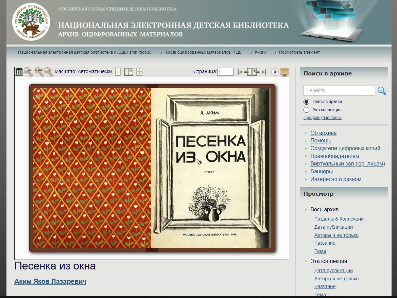Click the 'Песенка из окна' heading below viewer
Viewport: 397px width, 298px height.
point(55,266)
